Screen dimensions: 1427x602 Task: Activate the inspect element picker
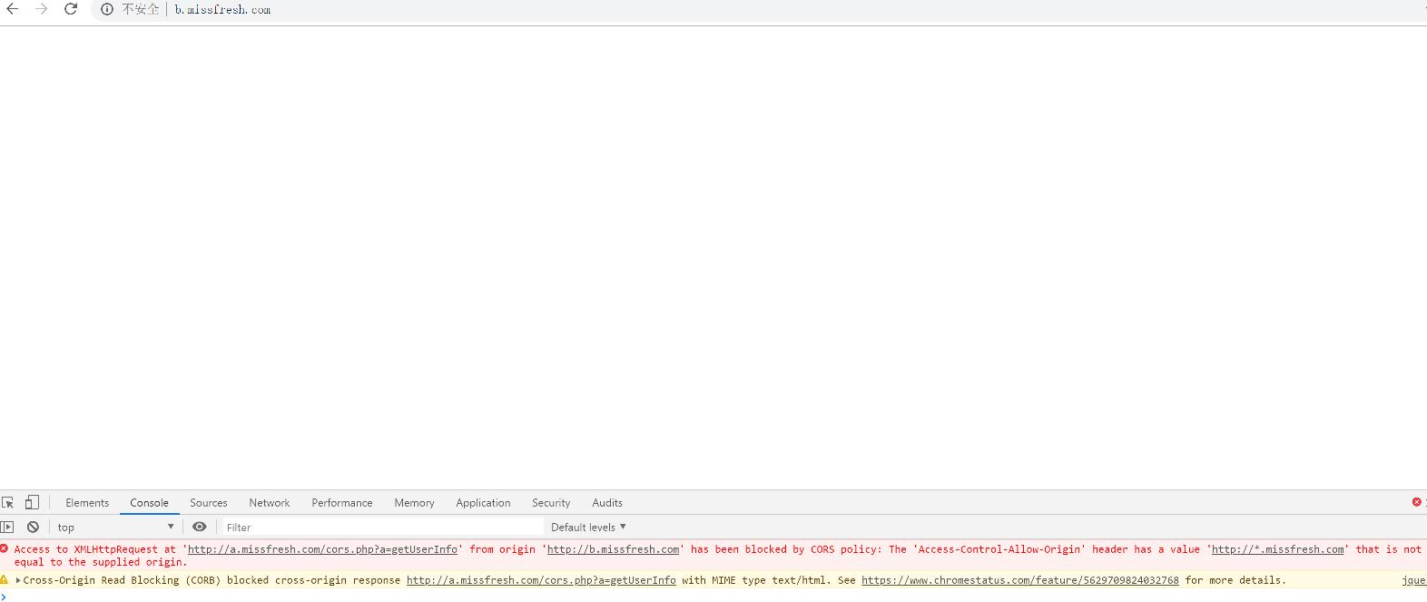coord(8,502)
